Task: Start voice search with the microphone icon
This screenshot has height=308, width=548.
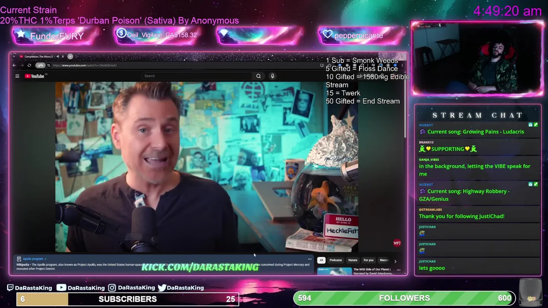Action: [x=272, y=76]
